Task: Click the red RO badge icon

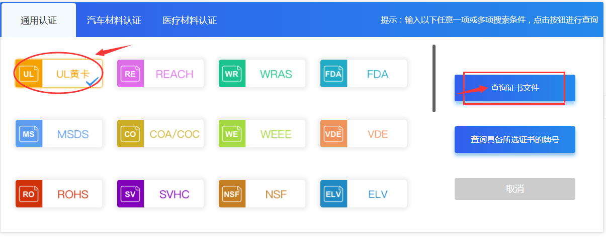Action: [29, 194]
